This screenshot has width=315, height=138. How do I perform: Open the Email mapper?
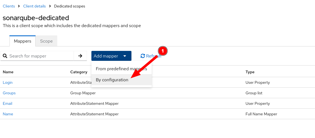pyautogui.click(x=7, y=103)
